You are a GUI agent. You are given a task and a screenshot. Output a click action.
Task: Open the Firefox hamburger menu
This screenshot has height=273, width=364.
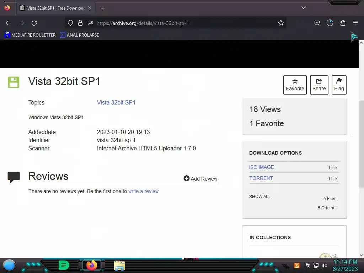355,23
